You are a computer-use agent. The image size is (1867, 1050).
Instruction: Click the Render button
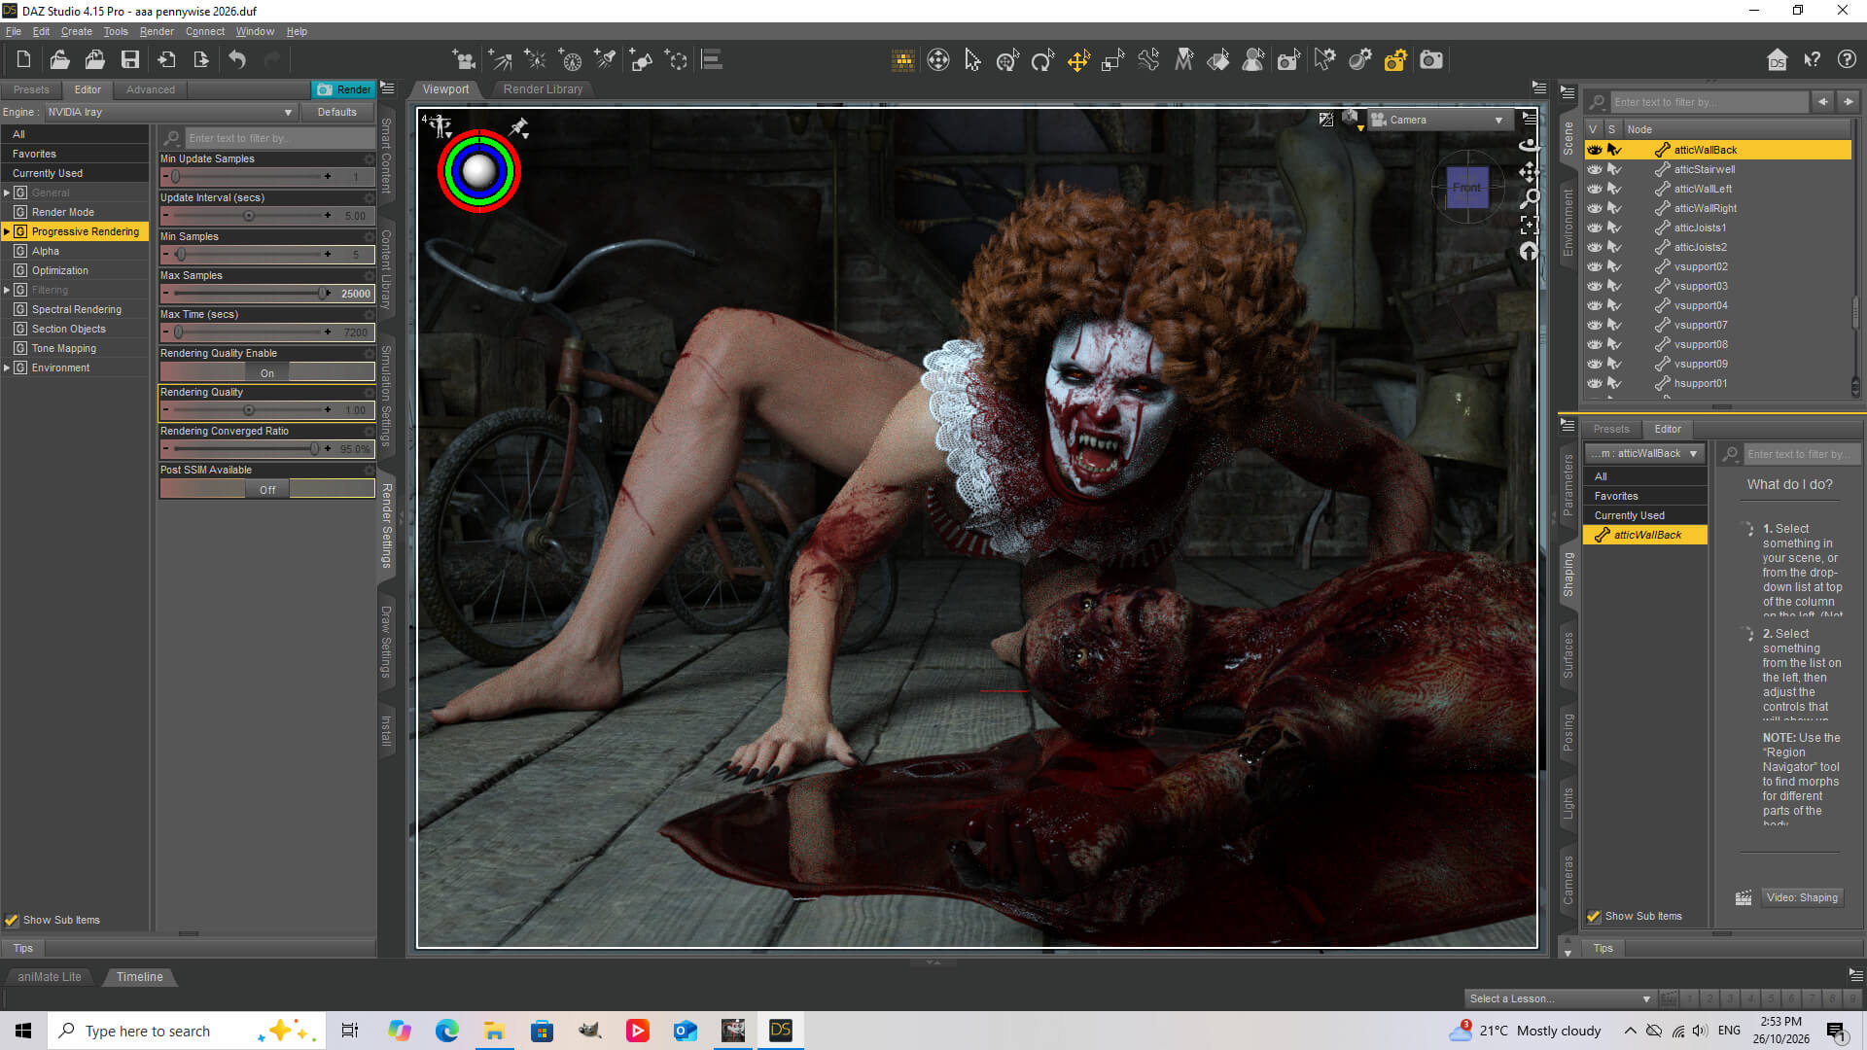[x=344, y=89]
